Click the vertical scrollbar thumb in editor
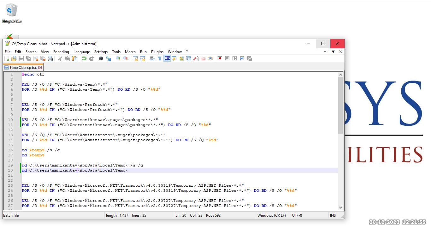The image size is (431, 230). click(341, 105)
